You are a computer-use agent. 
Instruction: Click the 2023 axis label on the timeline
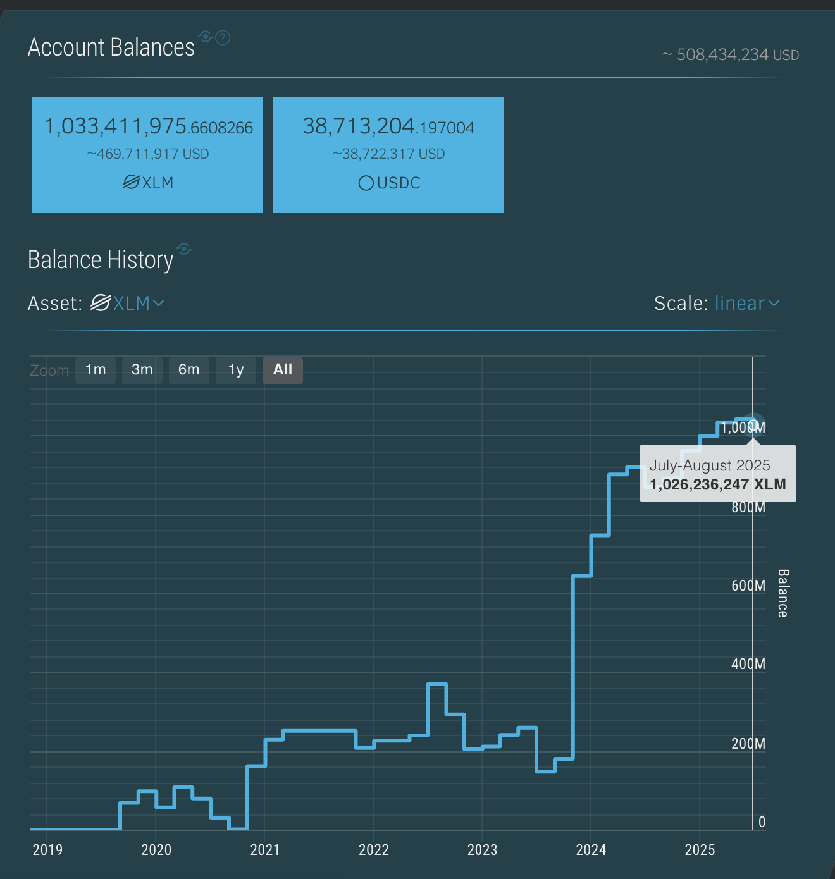482,850
